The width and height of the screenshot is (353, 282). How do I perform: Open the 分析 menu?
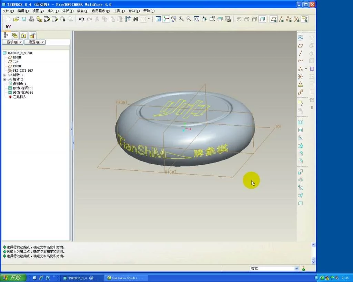pos(68,11)
